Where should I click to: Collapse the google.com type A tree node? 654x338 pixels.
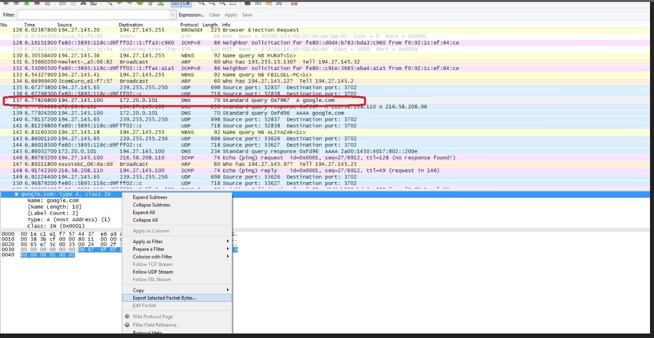tap(17, 194)
